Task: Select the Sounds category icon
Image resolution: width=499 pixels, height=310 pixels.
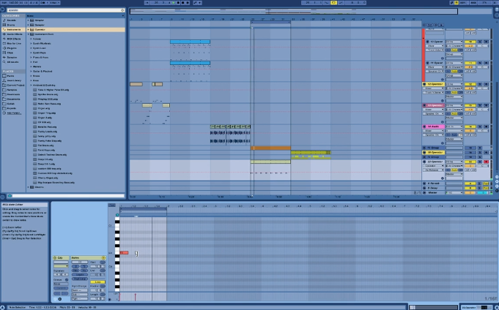Action: [x=4, y=20]
